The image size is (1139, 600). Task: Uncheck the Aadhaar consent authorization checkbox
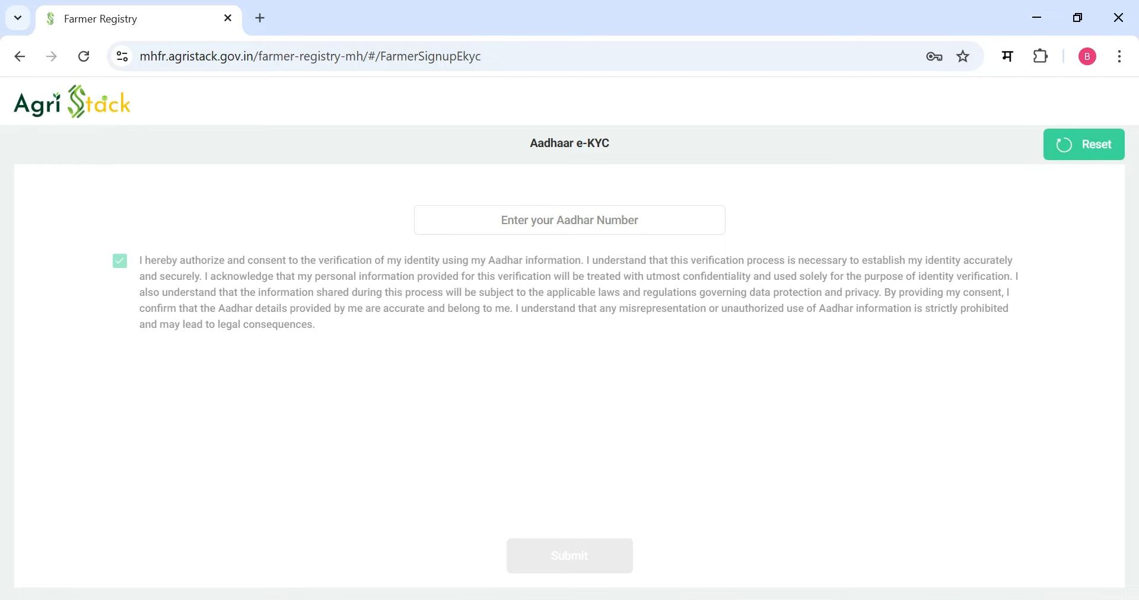point(120,261)
